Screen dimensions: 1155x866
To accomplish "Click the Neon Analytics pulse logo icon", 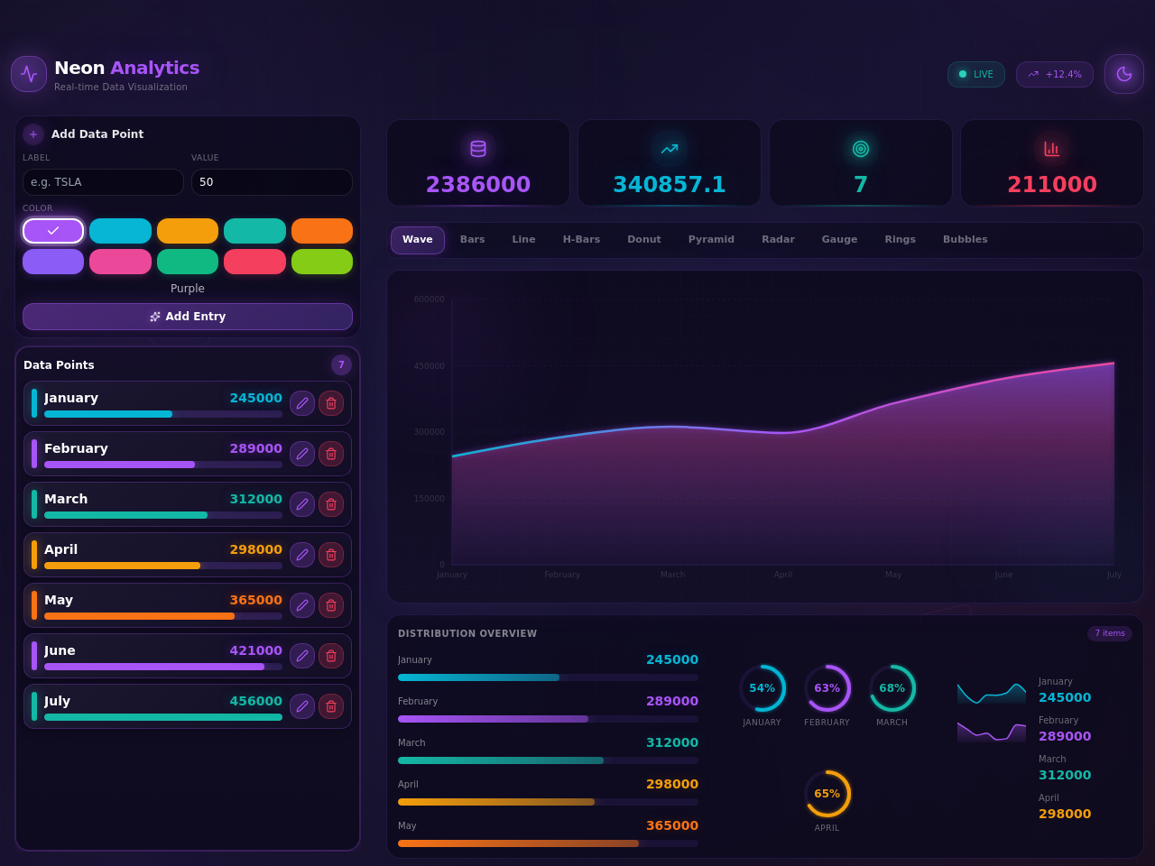I will [x=29, y=74].
